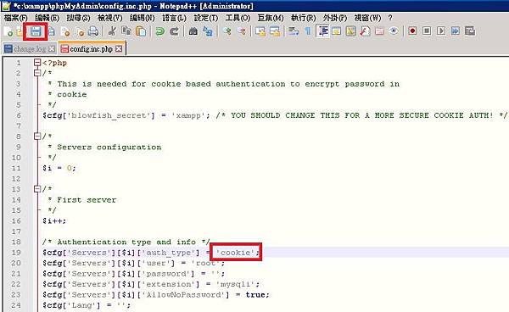
Task: Toggle show all characters pilcrow icon
Action: coord(308,31)
